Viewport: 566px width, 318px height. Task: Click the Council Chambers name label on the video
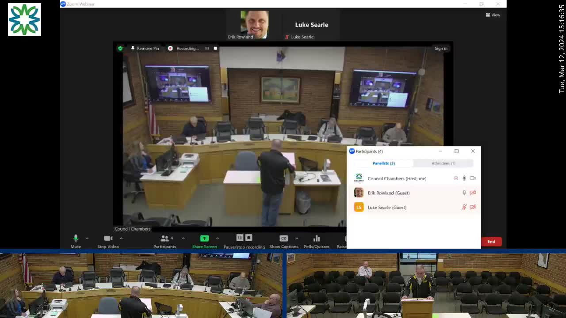tap(133, 229)
